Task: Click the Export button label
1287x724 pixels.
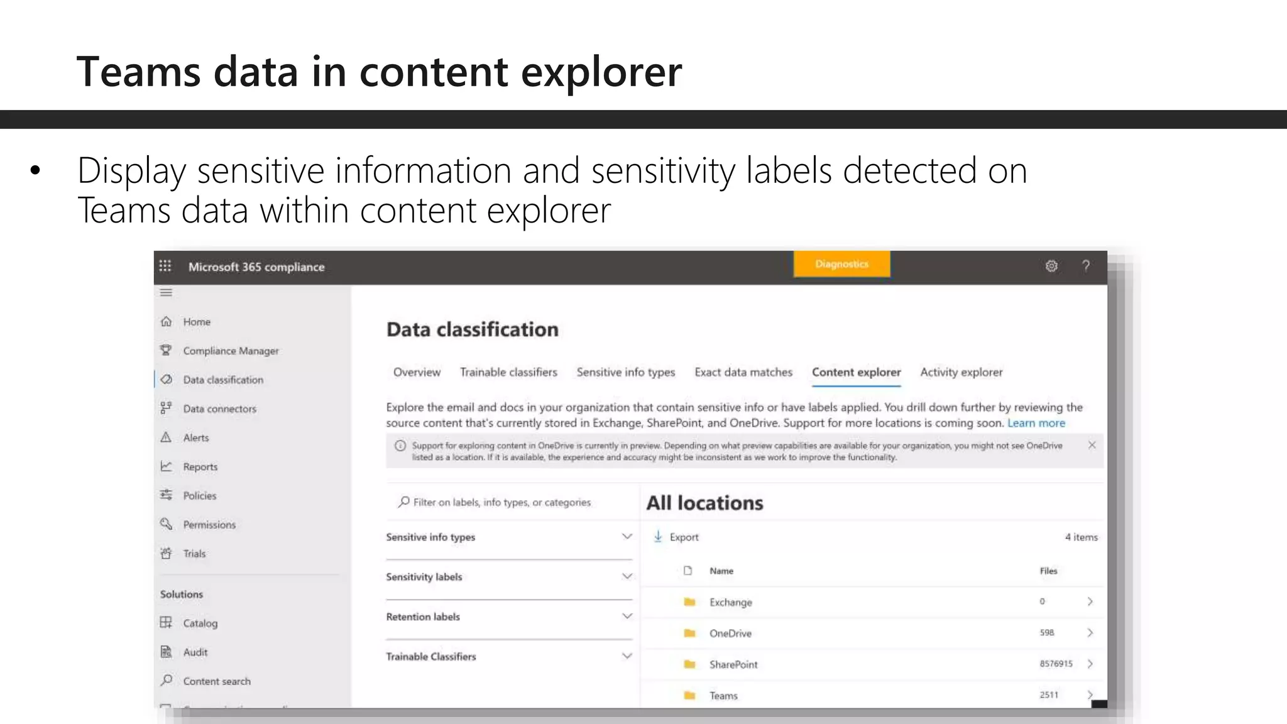Action: pyautogui.click(x=684, y=537)
